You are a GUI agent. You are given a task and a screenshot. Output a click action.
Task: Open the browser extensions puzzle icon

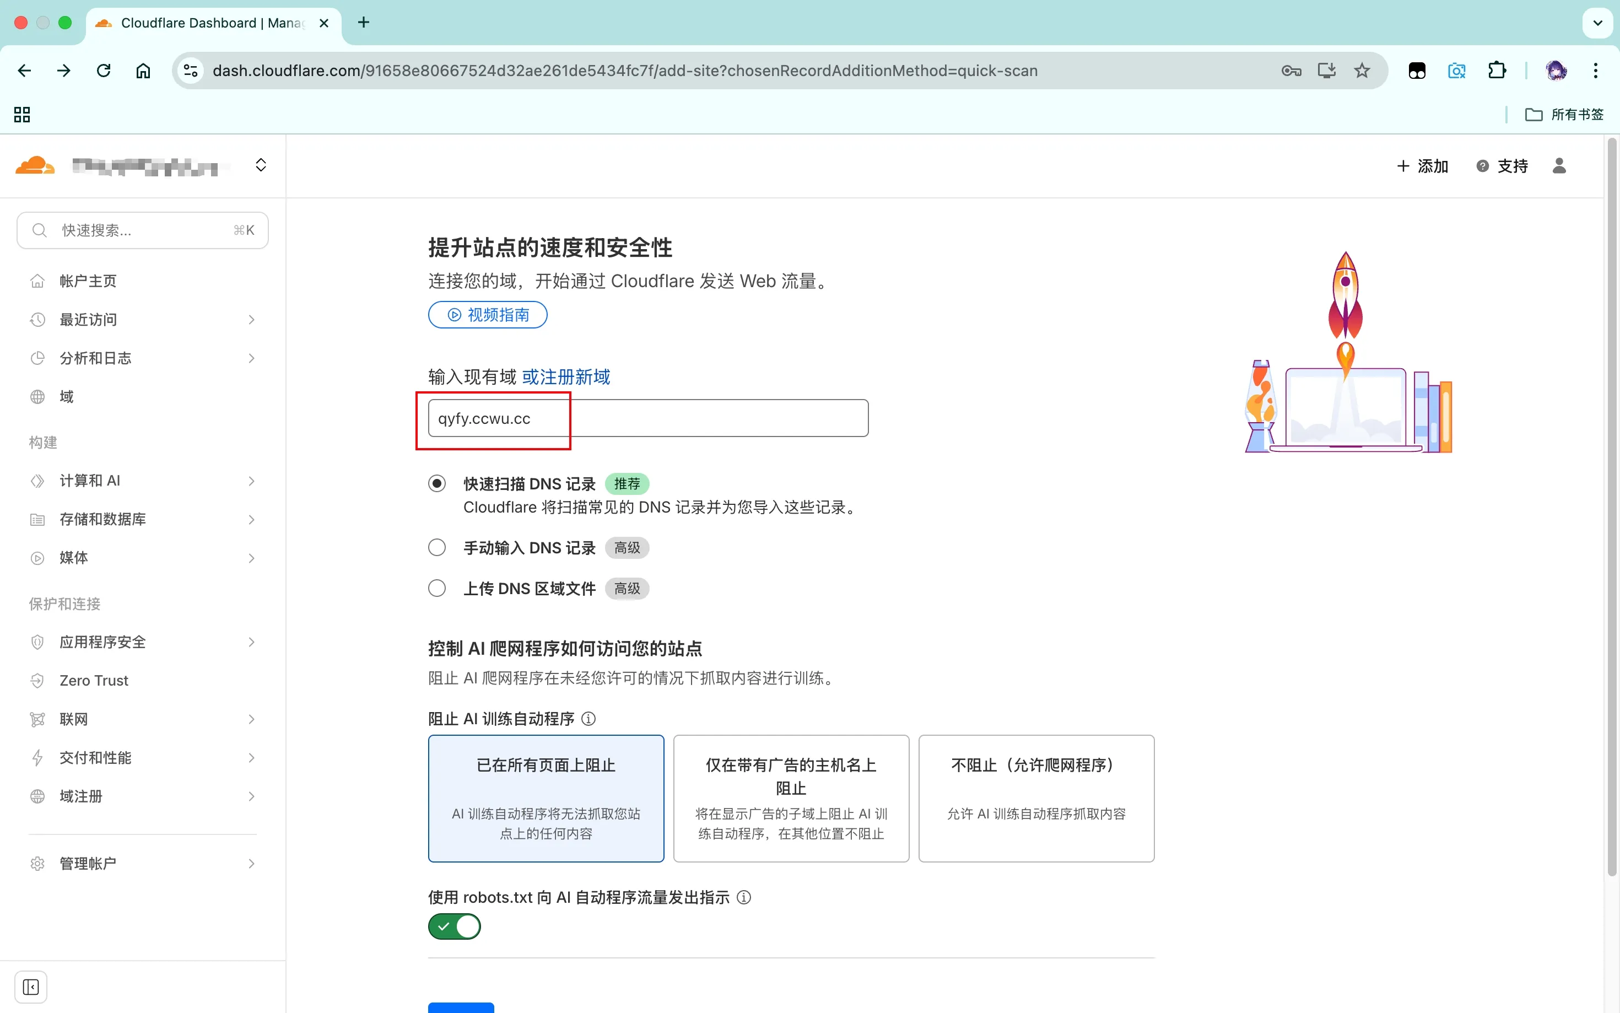(1497, 71)
